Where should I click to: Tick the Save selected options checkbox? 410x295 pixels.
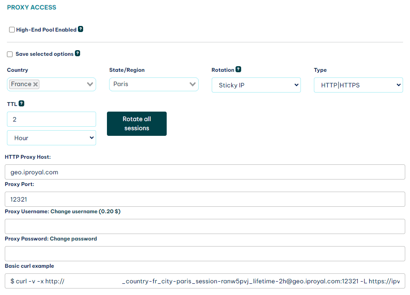10,54
